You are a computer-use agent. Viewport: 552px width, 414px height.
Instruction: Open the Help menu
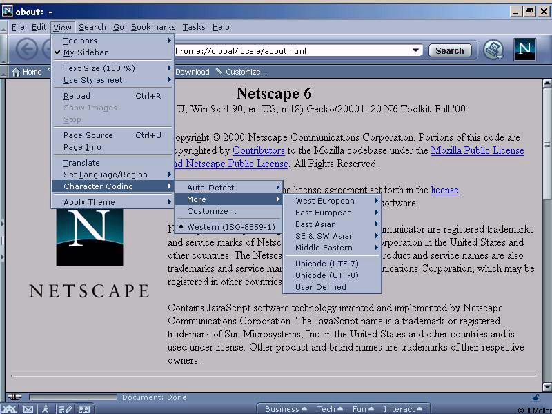pos(221,27)
